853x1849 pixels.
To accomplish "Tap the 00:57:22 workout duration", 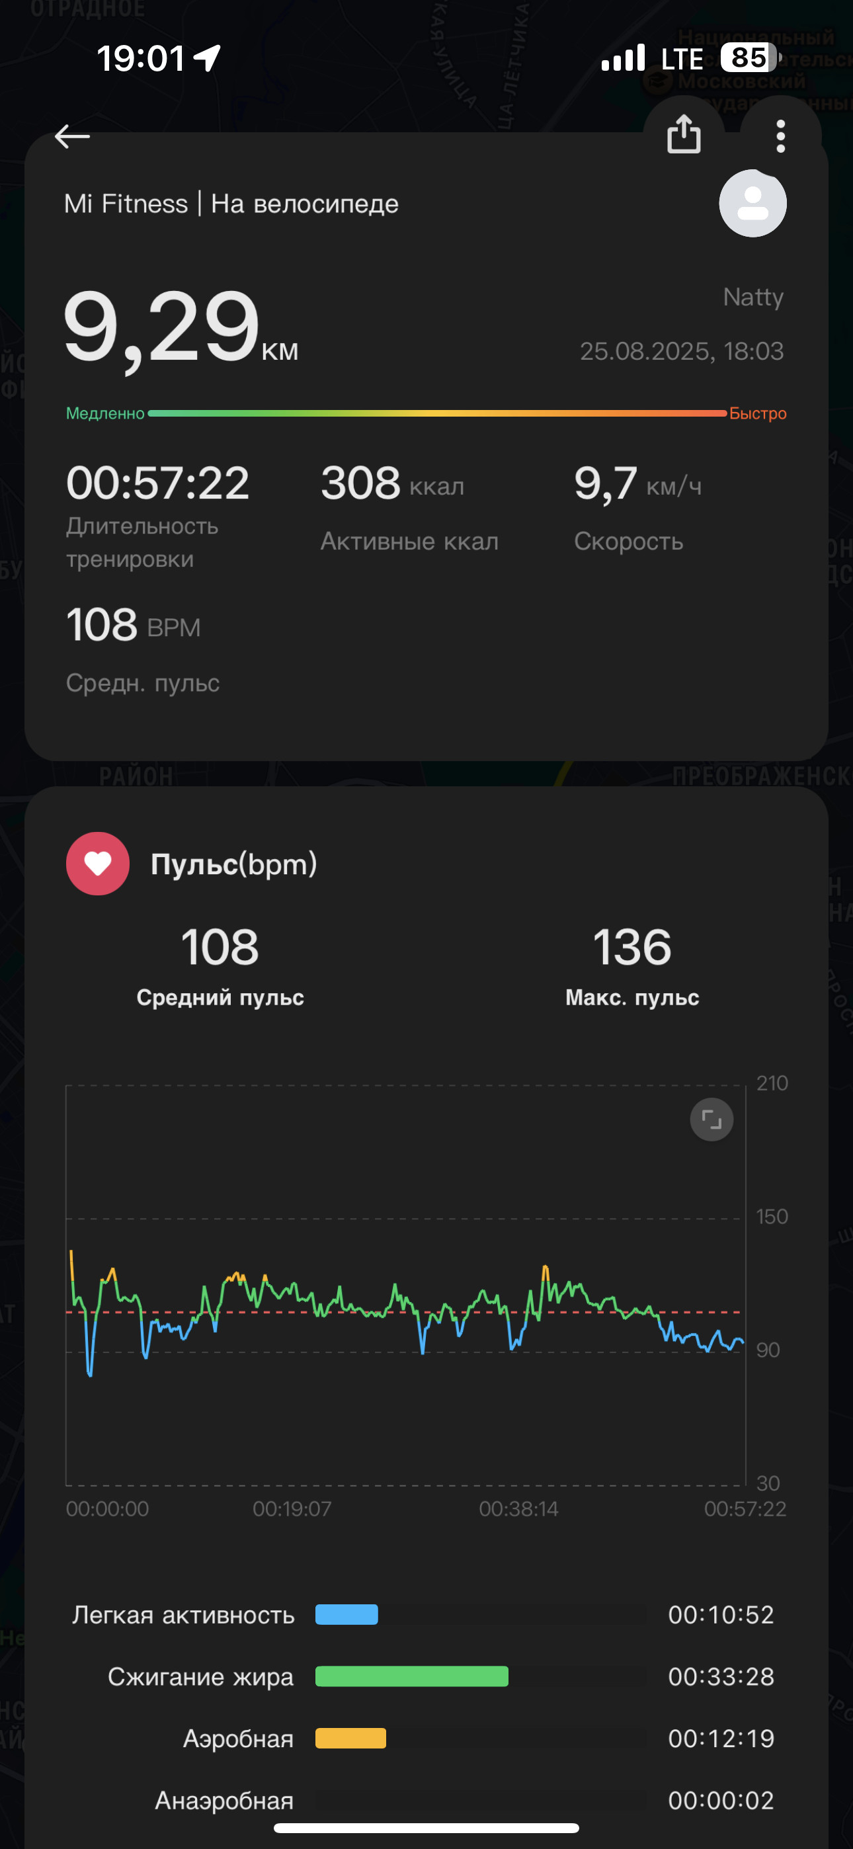I will 157,483.
